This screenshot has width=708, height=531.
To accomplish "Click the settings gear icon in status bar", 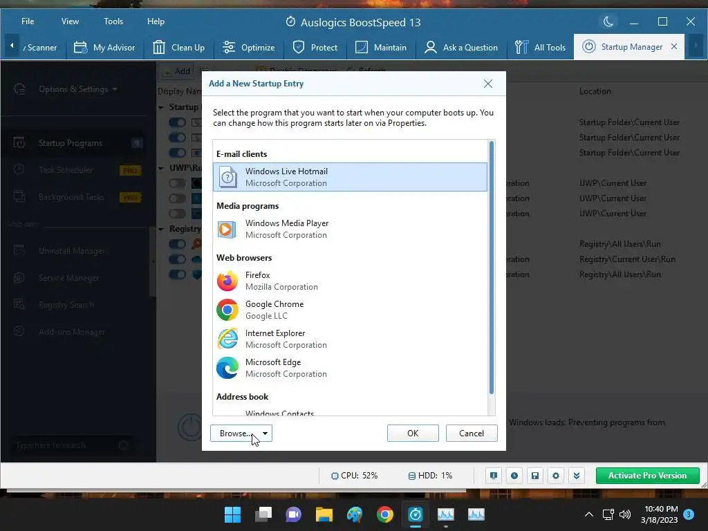I will [x=556, y=476].
